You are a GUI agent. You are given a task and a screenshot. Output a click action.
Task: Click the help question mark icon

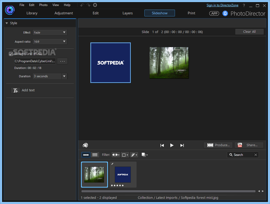tap(244, 5)
